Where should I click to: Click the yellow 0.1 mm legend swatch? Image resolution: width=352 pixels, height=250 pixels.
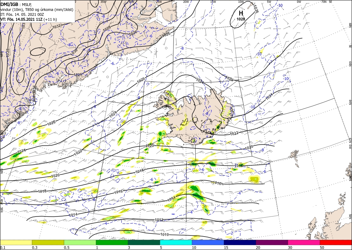coord(16,242)
